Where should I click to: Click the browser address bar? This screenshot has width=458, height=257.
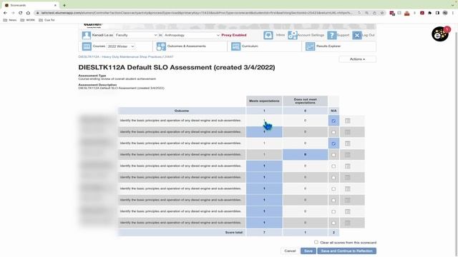point(196,13)
